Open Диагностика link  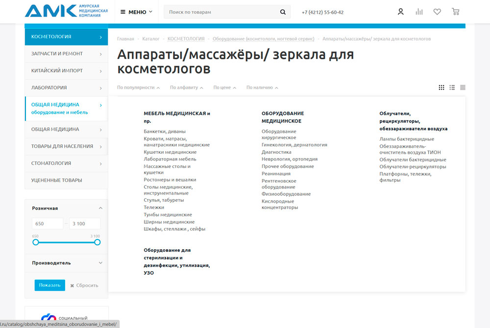[276, 152]
